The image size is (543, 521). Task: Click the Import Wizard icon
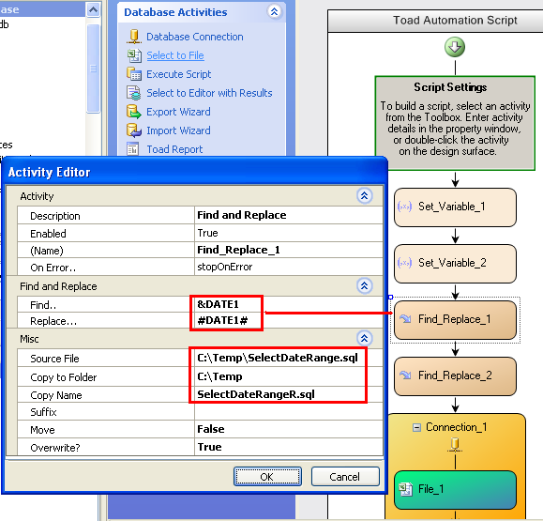click(x=134, y=130)
